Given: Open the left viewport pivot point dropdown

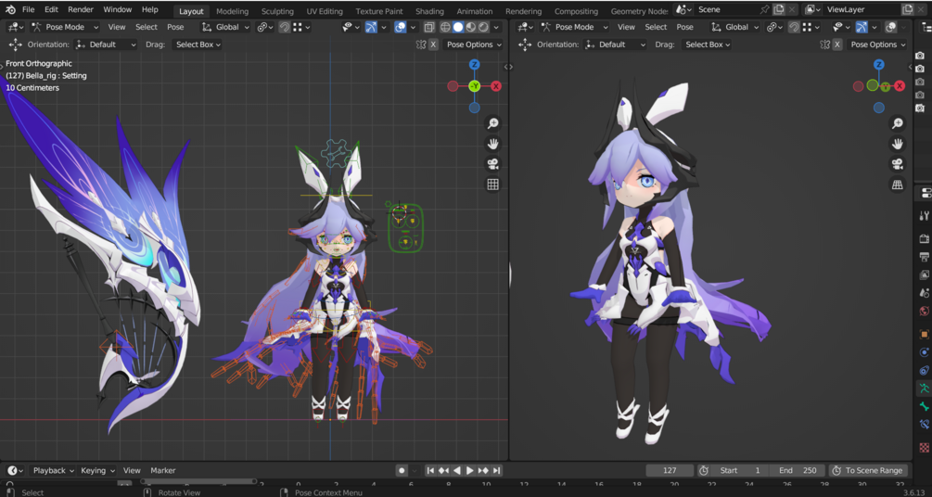Looking at the screenshot, I should (x=265, y=27).
